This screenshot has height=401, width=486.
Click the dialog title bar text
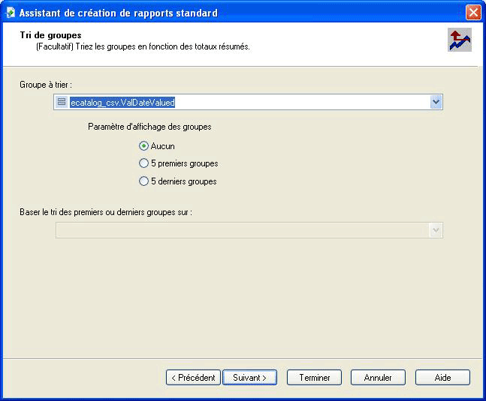coord(118,13)
